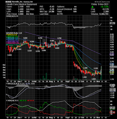Click the P/E value -0.43
The width and height of the screenshot is (117, 119).
[x=52, y=7]
